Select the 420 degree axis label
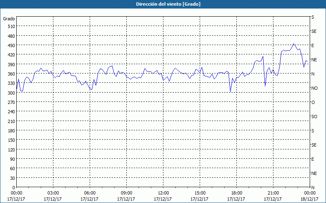The image size is (326, 203). click(12, 55)
